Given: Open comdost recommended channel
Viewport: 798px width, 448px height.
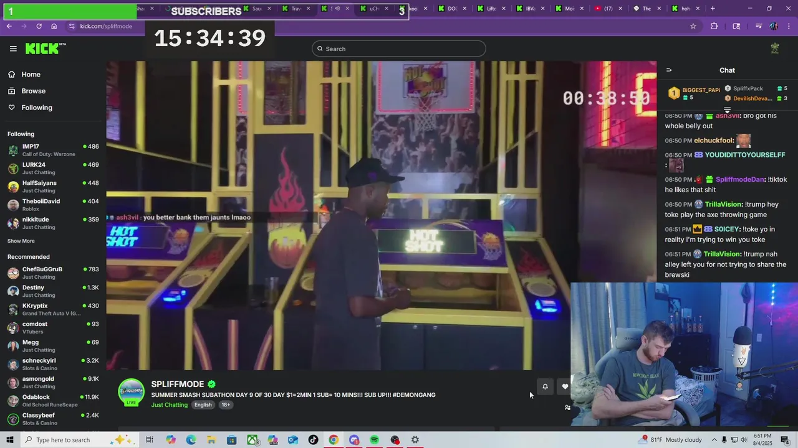Looking at the screenshot, I should 53,327.
